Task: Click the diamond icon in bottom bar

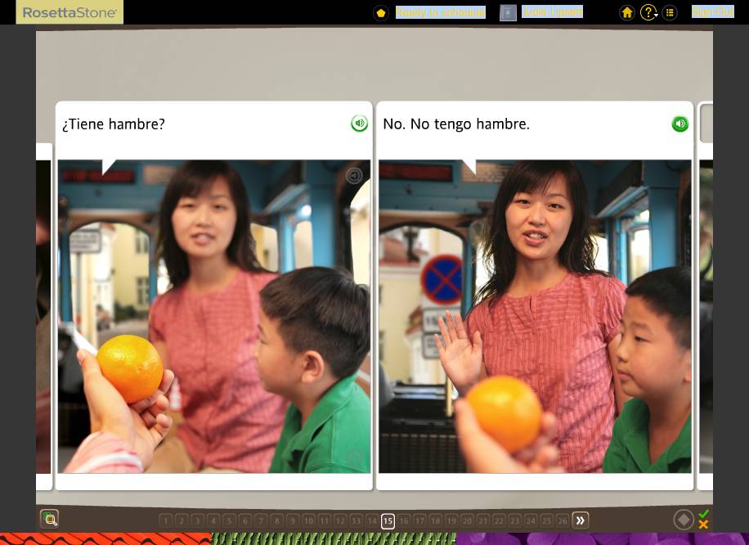Action: (x=684, y=520)
